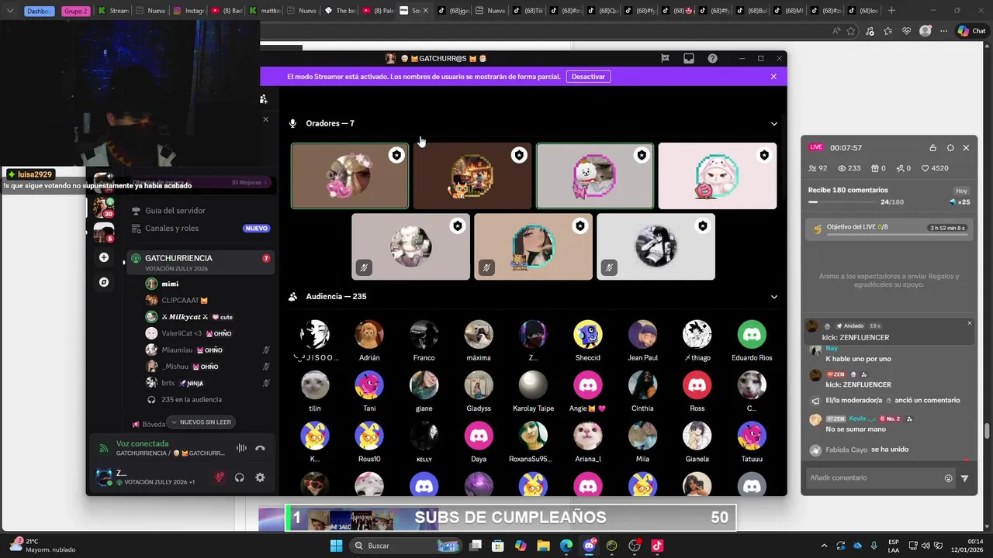Viewport: 993px width, 558px height.
Task: Open the Discord help question mark icon
Action: [x=712, y=58]
